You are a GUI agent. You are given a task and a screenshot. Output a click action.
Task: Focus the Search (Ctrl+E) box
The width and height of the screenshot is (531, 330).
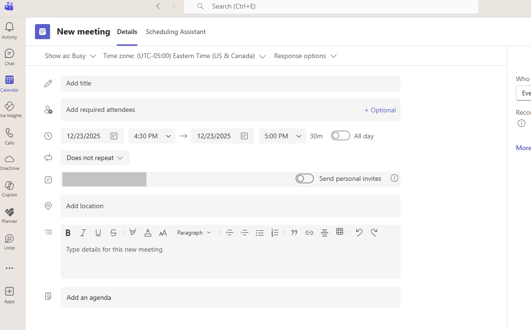331,7
